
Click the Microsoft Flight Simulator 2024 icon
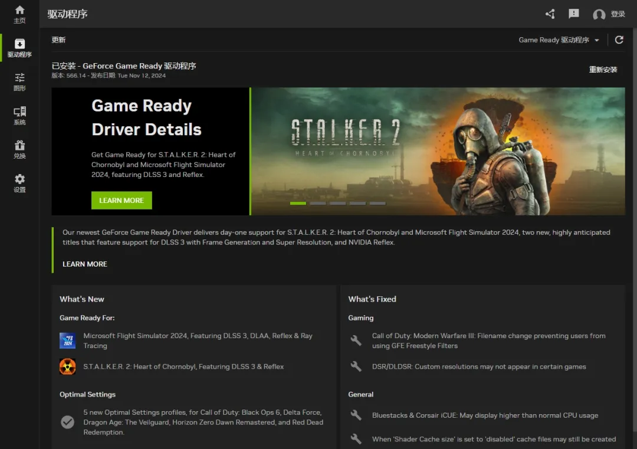pos(68,341)
